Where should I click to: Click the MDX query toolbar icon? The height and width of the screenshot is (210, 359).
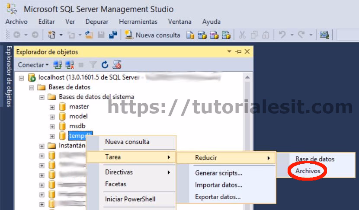tap(202, 35)
